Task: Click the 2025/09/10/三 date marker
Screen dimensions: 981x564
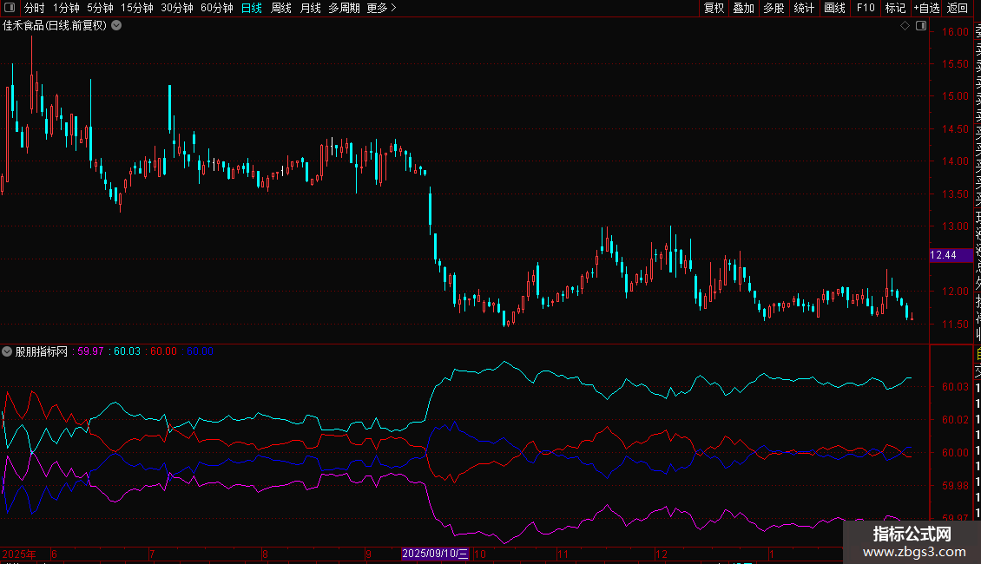Action: (x=435, y=554)
